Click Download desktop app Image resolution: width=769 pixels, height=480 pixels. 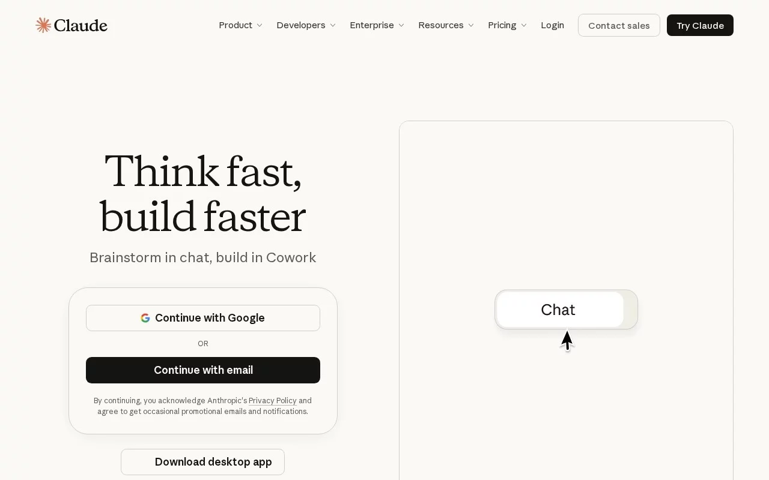coord(202,462)
